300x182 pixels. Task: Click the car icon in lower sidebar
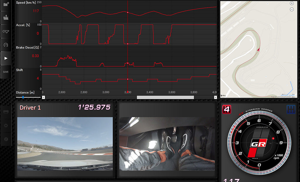point(6,112)
